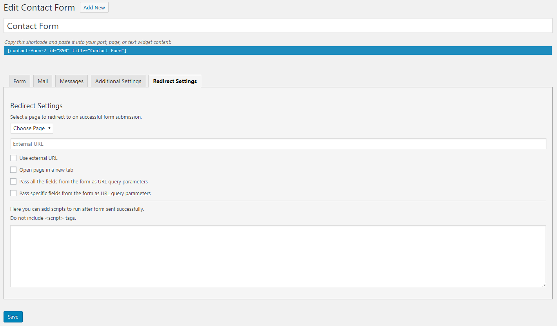
Task: Click inside the scripts text area
Action: click(278, 256)
